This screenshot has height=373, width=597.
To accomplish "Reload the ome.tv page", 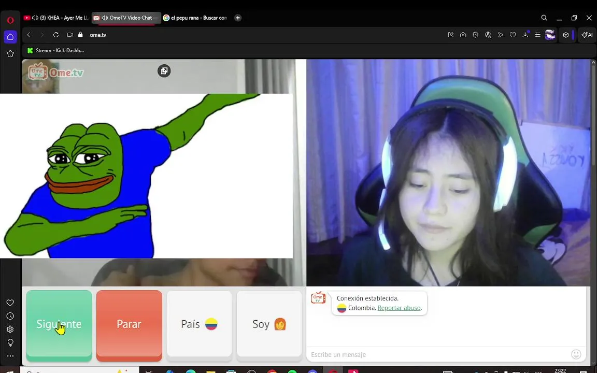I will click(56, 35).
